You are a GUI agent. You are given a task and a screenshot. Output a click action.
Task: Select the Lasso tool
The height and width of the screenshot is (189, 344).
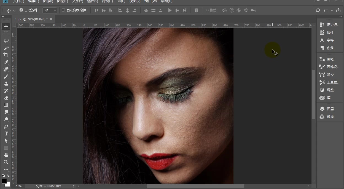click(x=6, y=41)
